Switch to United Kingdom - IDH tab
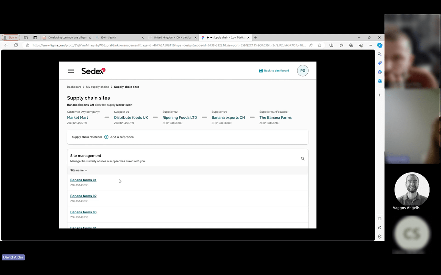The width and height of the screenshot is (441, 275). tap(172, 37)
